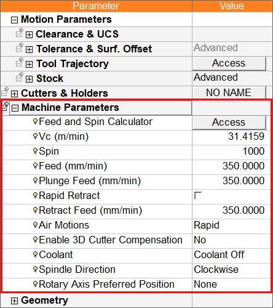Click the pin icon beside Machine Parameters

point(6,107)
